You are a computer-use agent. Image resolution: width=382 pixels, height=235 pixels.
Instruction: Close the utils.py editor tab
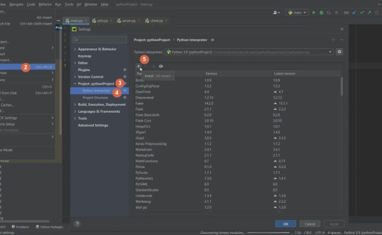tap(111, 21)
